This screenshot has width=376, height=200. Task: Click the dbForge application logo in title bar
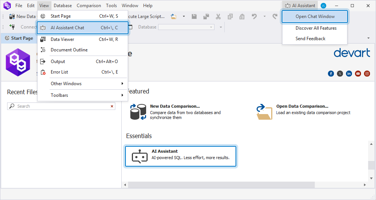7,6
